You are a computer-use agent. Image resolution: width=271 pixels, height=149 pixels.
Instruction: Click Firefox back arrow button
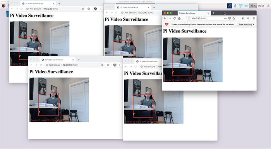[x=165, y=19]
